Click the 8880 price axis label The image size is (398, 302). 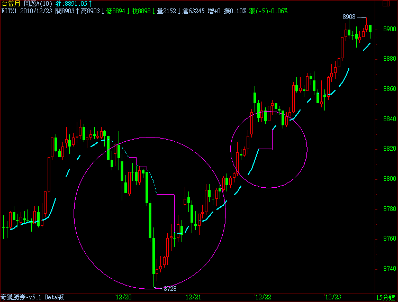point(390,59)
